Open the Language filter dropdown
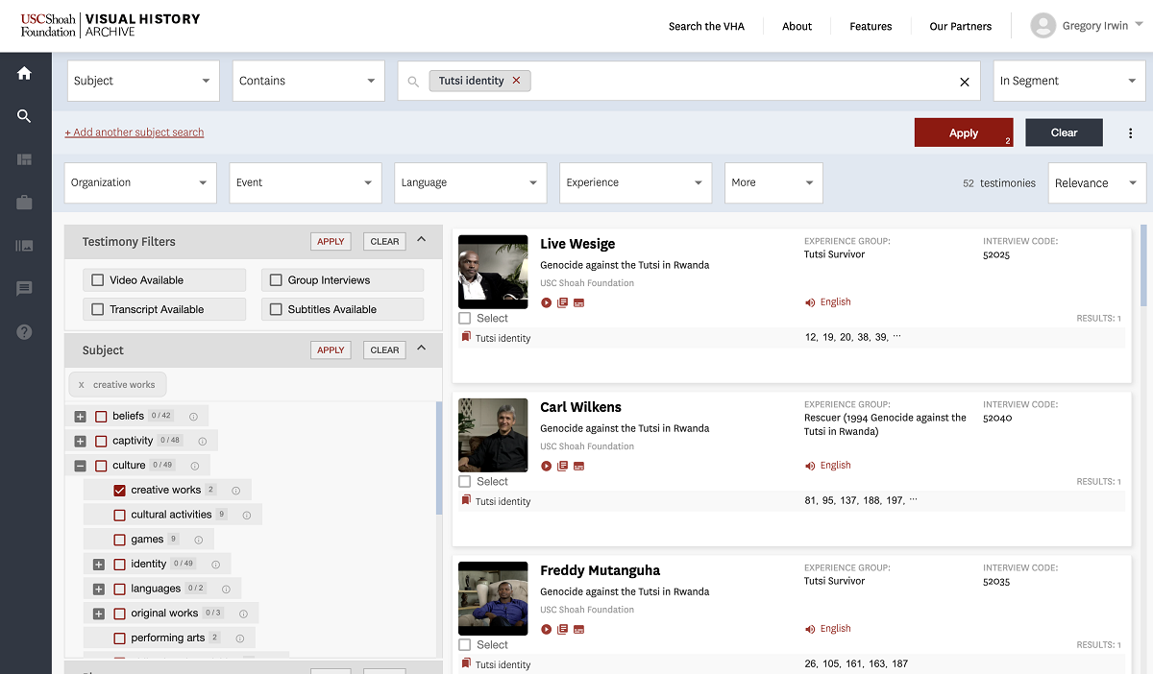Image resolution: width=1153 pixels, height=674 pixels. click(471, 182)
